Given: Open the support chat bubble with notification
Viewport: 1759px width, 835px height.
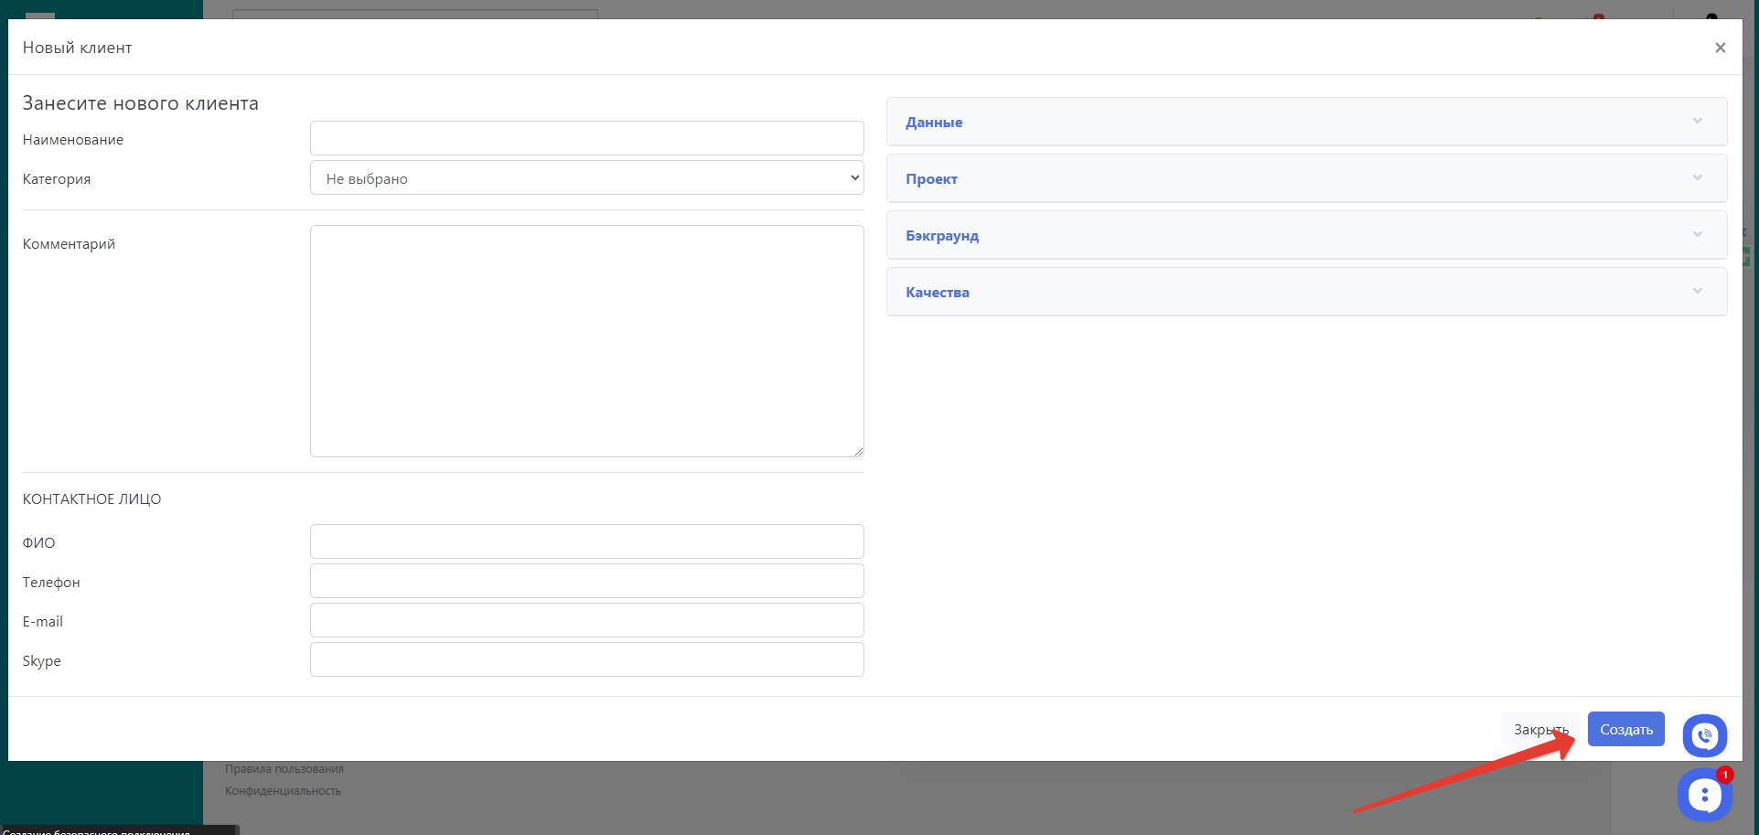Looking at the screenshot, I should 1704,795.
